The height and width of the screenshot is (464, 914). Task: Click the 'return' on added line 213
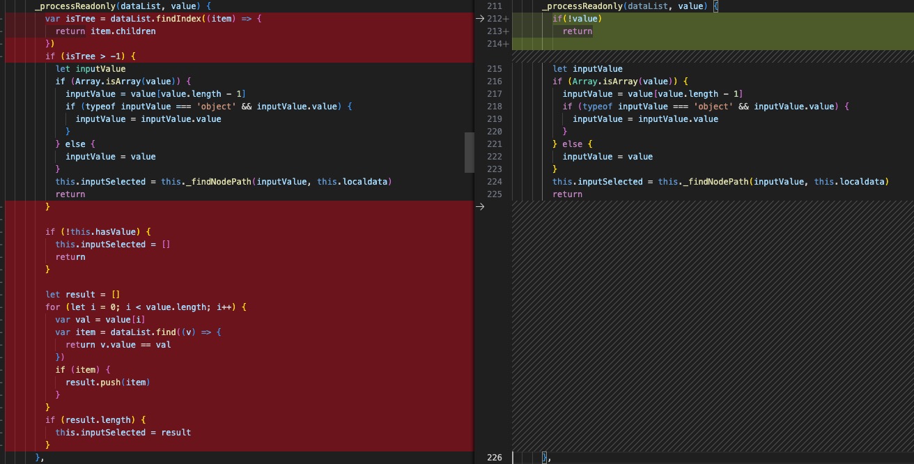[x=578, y=31]
